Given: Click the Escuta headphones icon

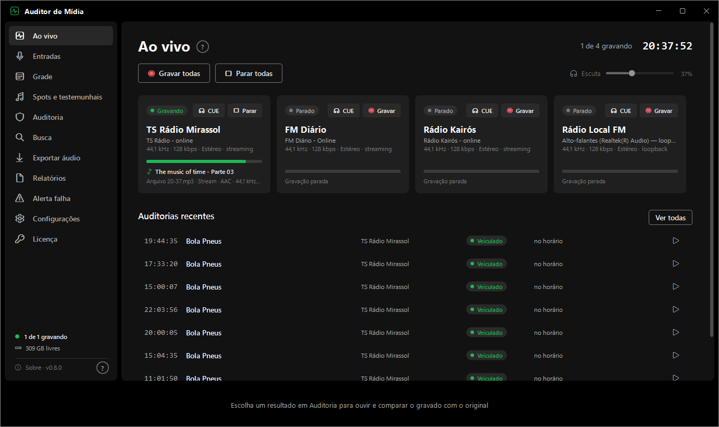Looking at the screenshot, I should click(x=574, y=74).
